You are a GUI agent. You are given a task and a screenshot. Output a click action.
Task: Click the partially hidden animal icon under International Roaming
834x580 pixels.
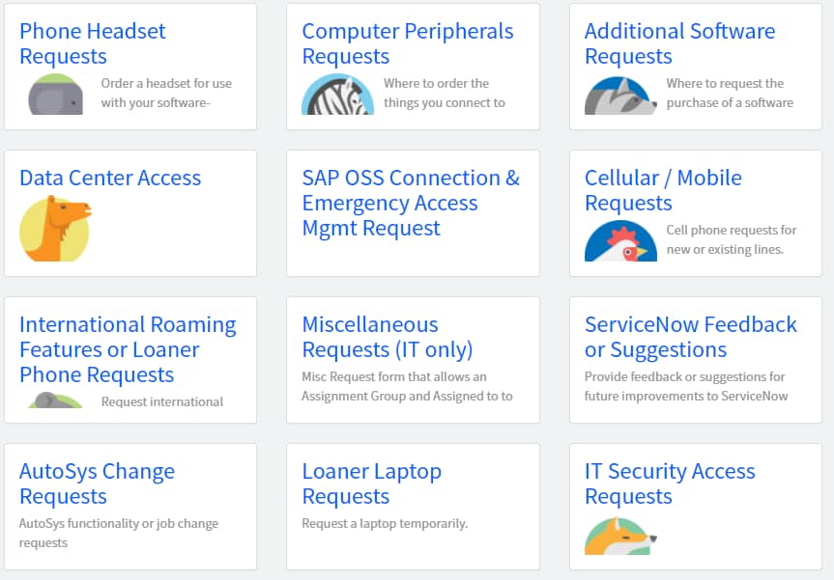coord(55,400)
